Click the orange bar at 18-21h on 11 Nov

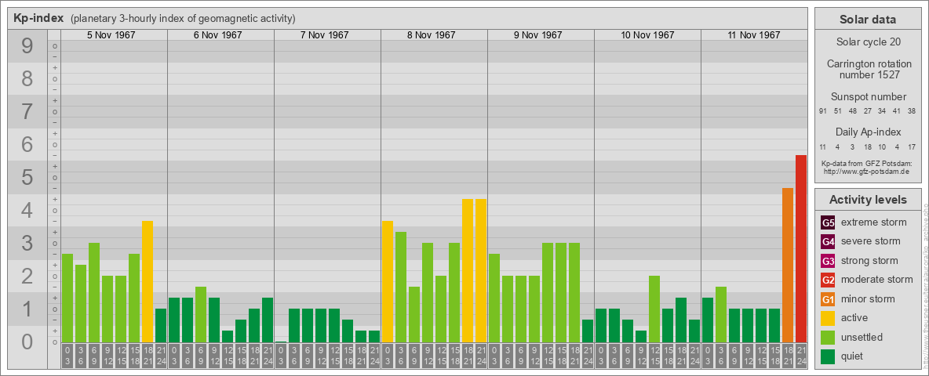point(788,265)
